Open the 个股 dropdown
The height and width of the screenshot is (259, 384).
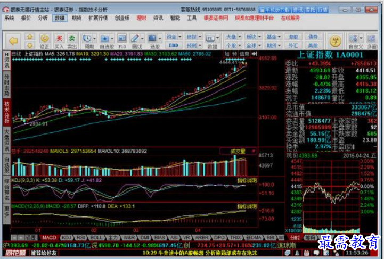pos(234,45)
